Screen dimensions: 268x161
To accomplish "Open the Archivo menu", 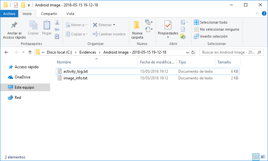I will coord(9,14).
